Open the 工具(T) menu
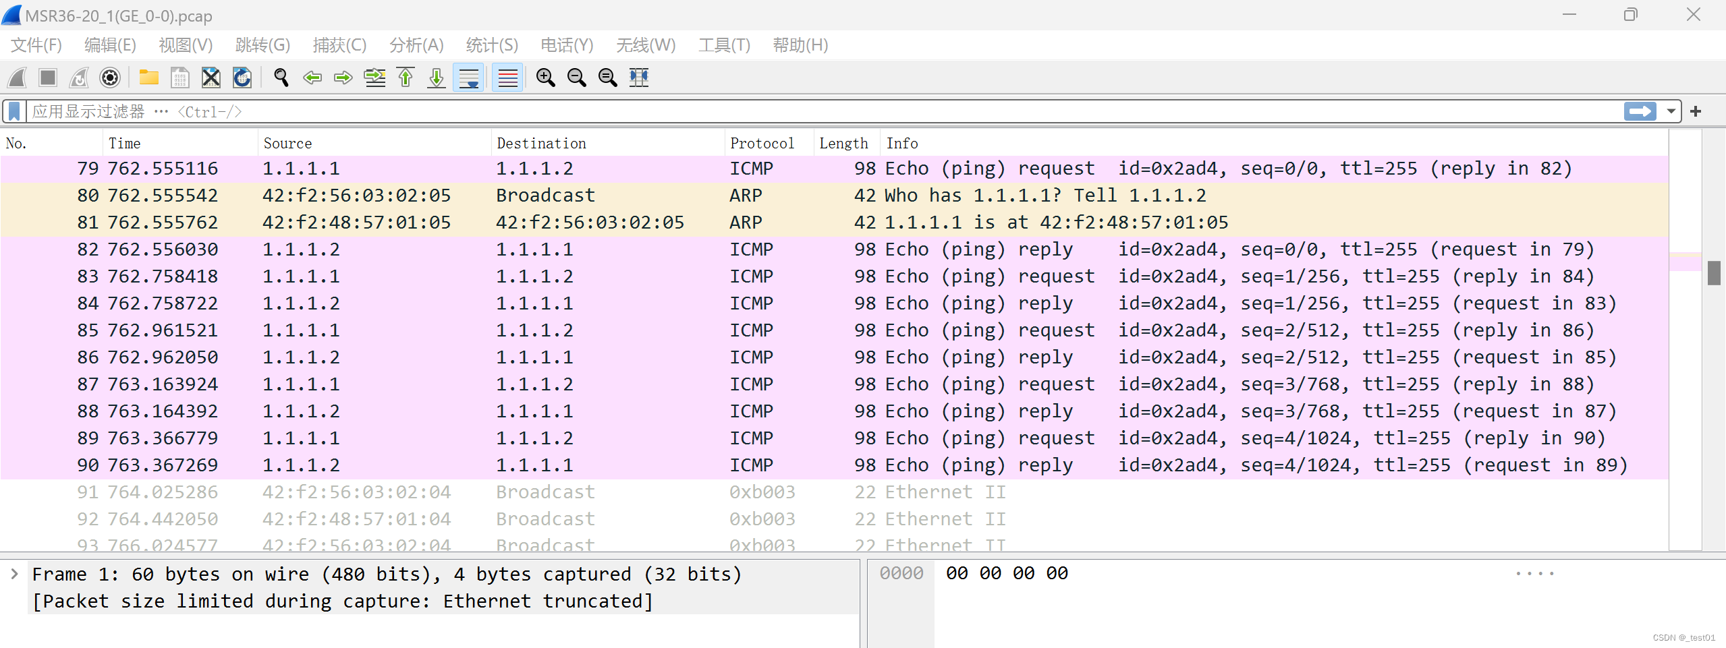 (724, 45)
